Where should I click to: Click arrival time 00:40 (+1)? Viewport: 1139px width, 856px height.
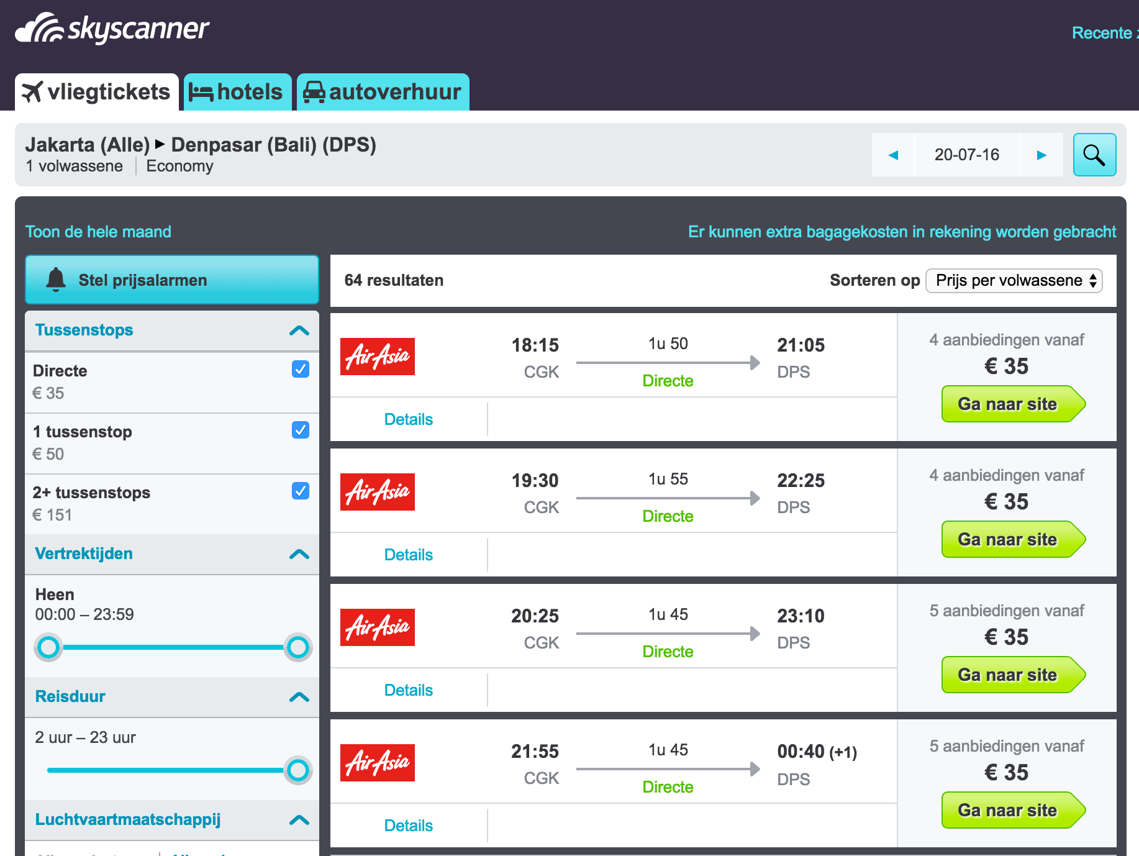pyautogui.click(x=817, y=752)
